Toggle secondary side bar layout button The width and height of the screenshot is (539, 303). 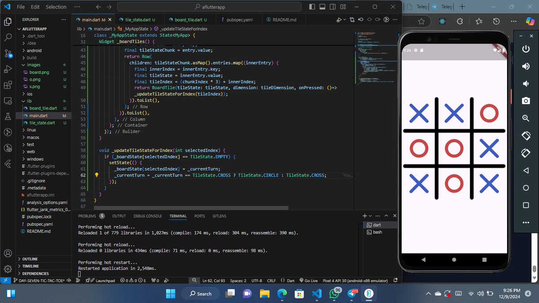[333, 7]
